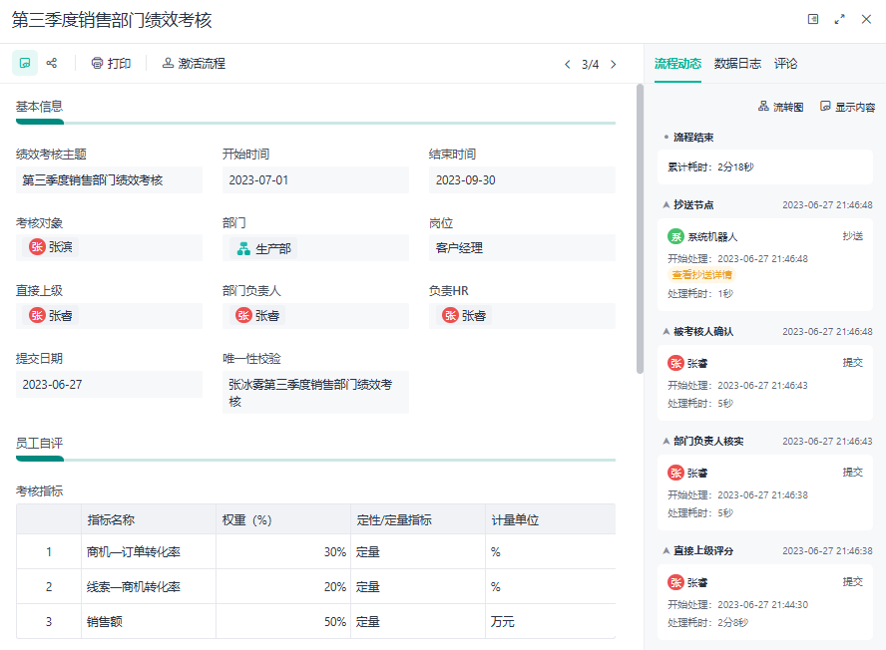This screenshot has width=886, height=650.
Task: Switch to 数据日志 tab
Action: (737, 64)
